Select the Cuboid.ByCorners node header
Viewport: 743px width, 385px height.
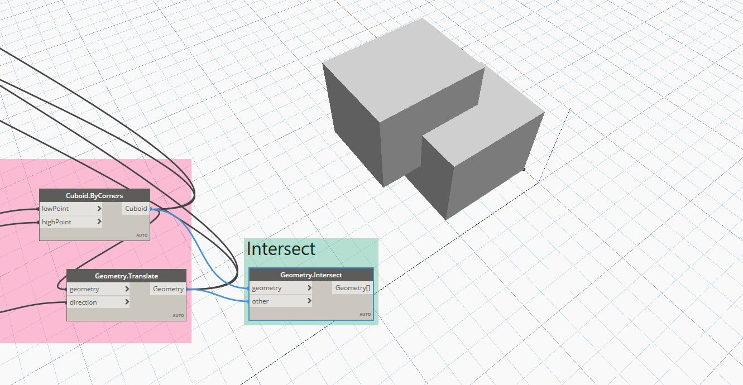[x=94, y=196]
